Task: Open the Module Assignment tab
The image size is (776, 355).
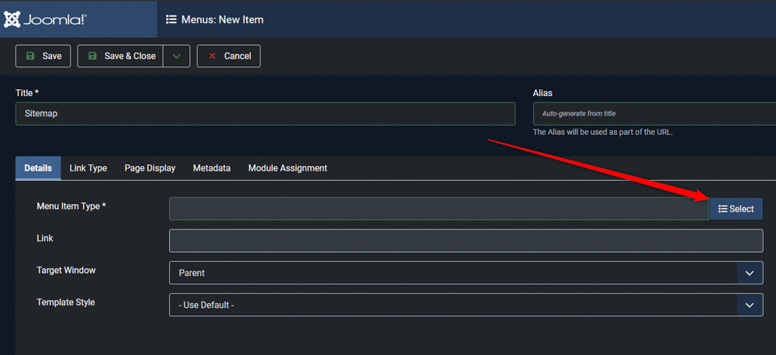Action: [x=288, y=168]
